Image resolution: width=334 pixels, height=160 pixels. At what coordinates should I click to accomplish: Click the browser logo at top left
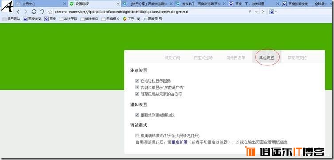pos(7,7)
